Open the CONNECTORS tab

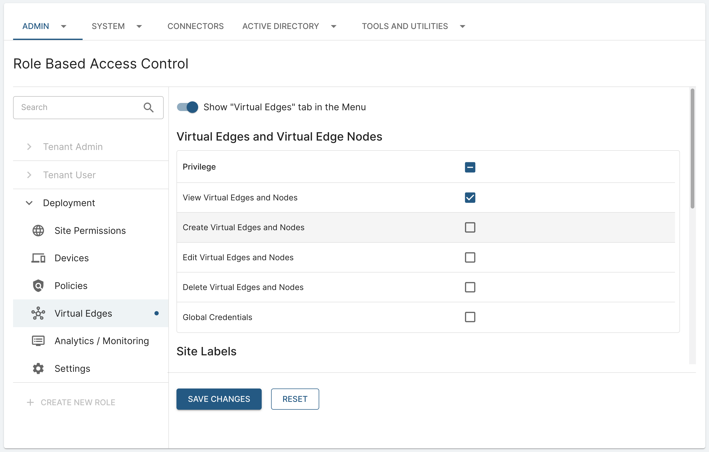[x=196, y=26]
